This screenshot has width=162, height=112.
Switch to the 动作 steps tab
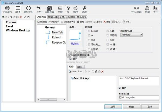tap(72, 67)
